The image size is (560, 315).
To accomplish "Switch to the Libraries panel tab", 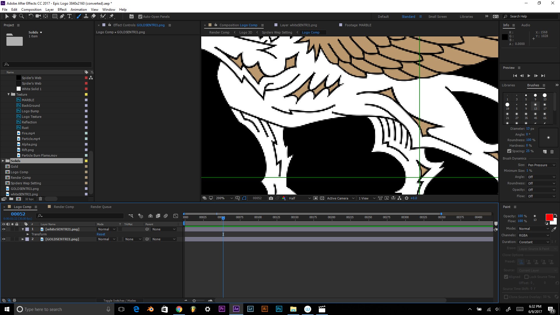I will (508, 85).
